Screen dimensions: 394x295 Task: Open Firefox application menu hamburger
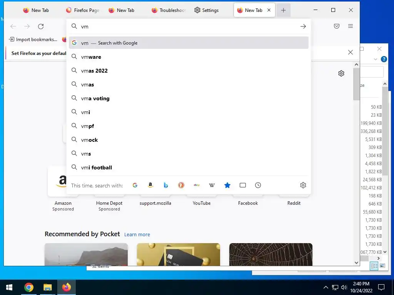[x=351, y=26]
